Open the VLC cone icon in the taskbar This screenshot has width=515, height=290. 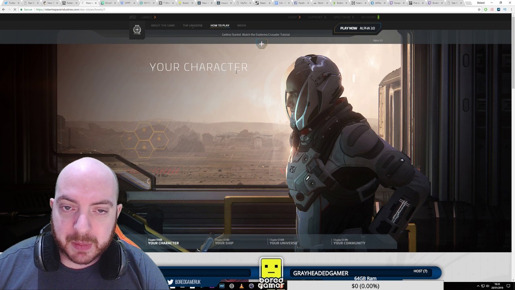pyautogui.click(x=241, y=286)
